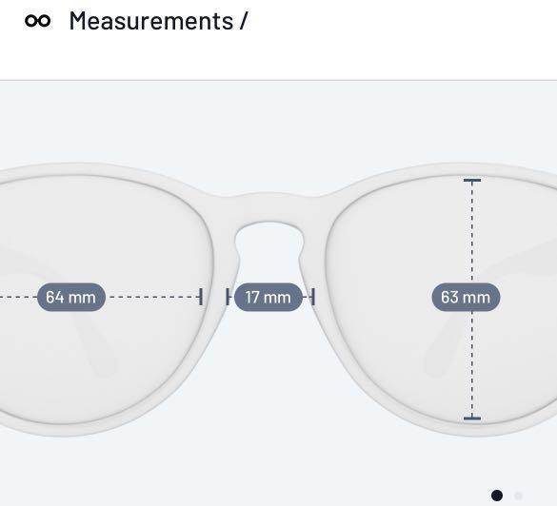Viewport: 557px width, 506px height.
Task: Click the frame bridge bar above the nose opening
Action: click(269, 207)
